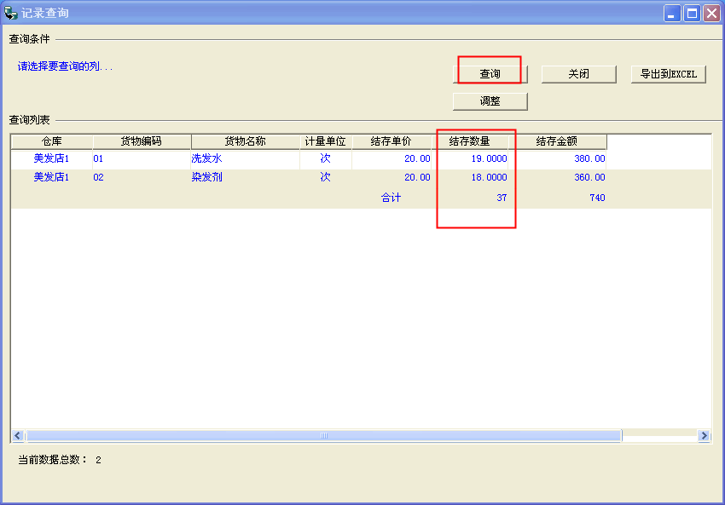Click unit 次 in the 染发剂 row
Image resolution: width=725 pixels, height=505 pixels.
[x=326, y=177]
